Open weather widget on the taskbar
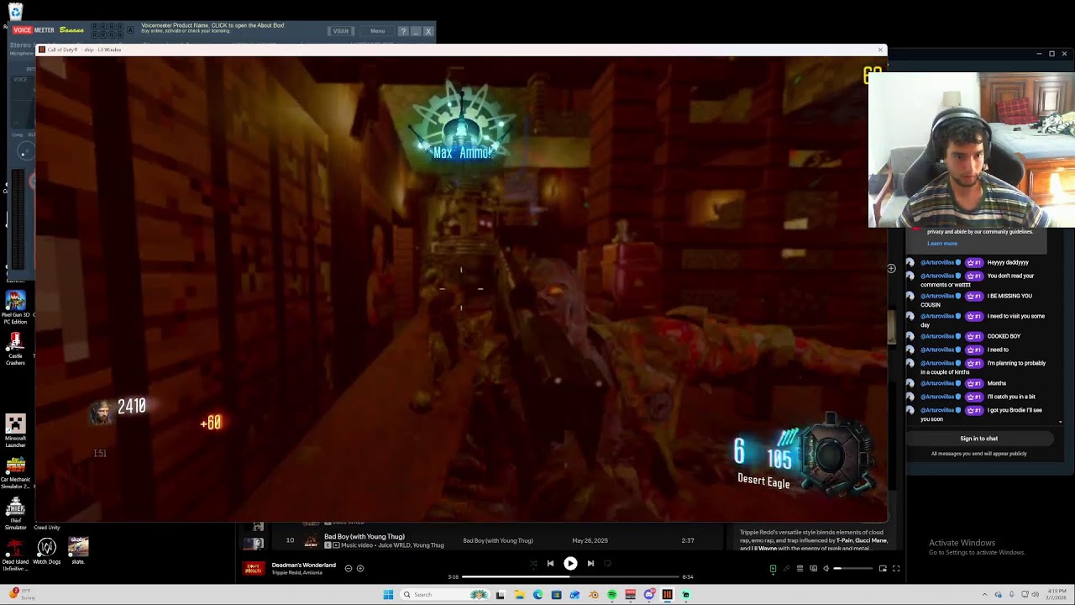This screenshot has height=605, width=1075. (22, 595)
